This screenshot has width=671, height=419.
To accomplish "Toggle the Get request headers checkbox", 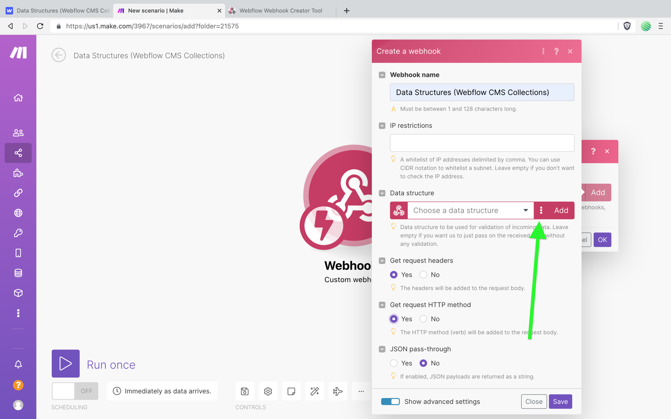I will click(382, 261).
